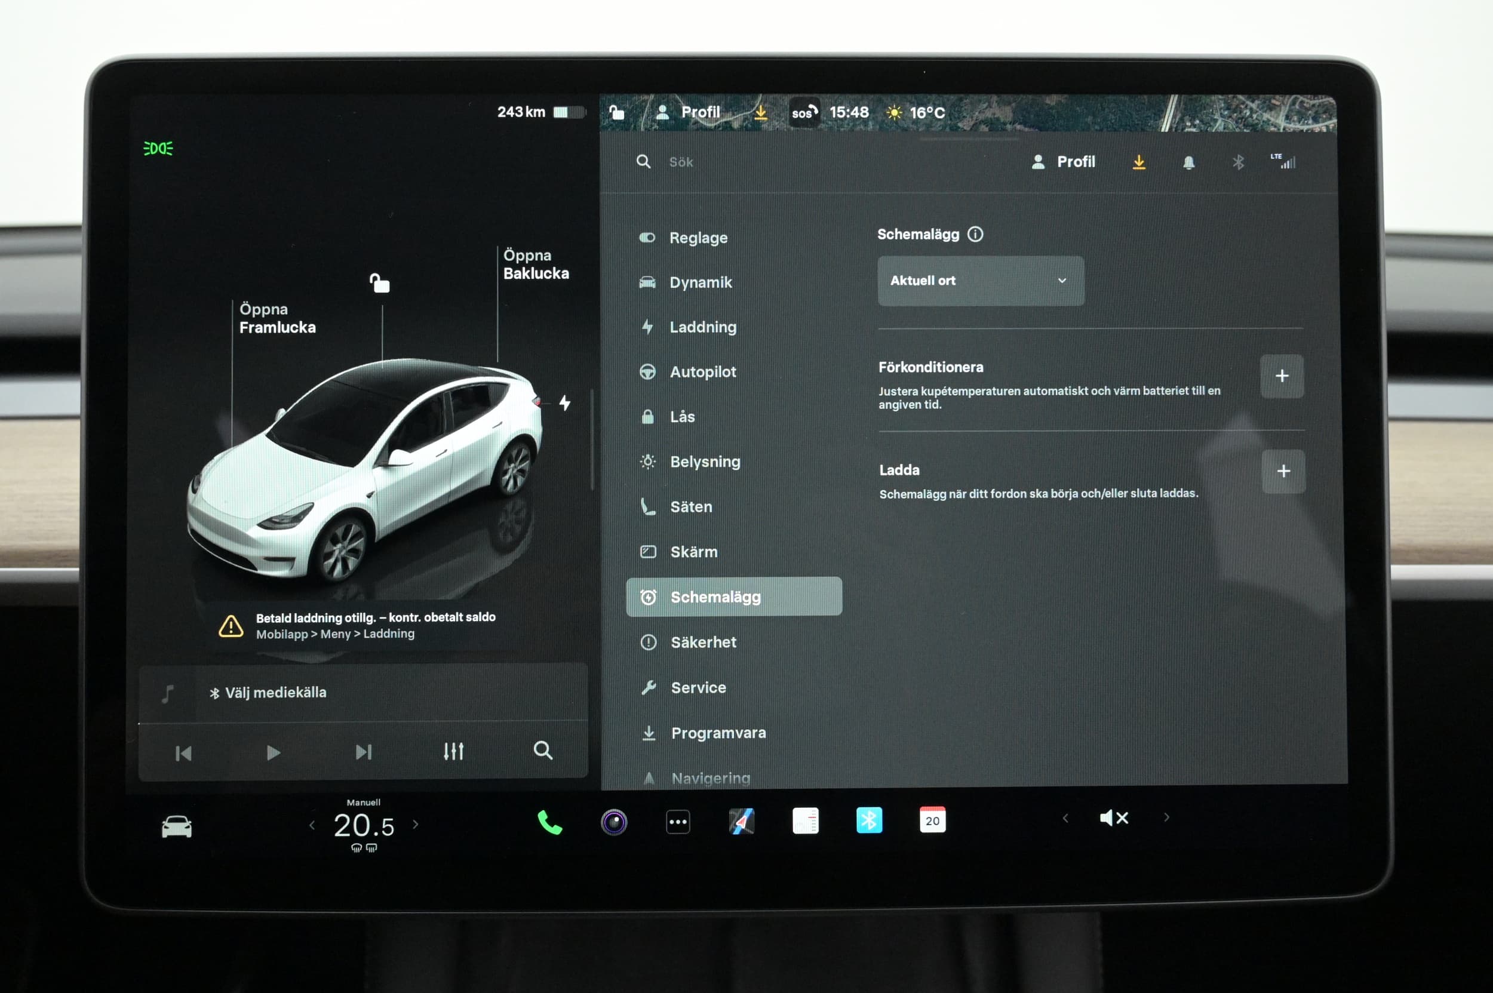Open Baklucka rear trunk
1493x993 pixels.
(x=536, y=265)
